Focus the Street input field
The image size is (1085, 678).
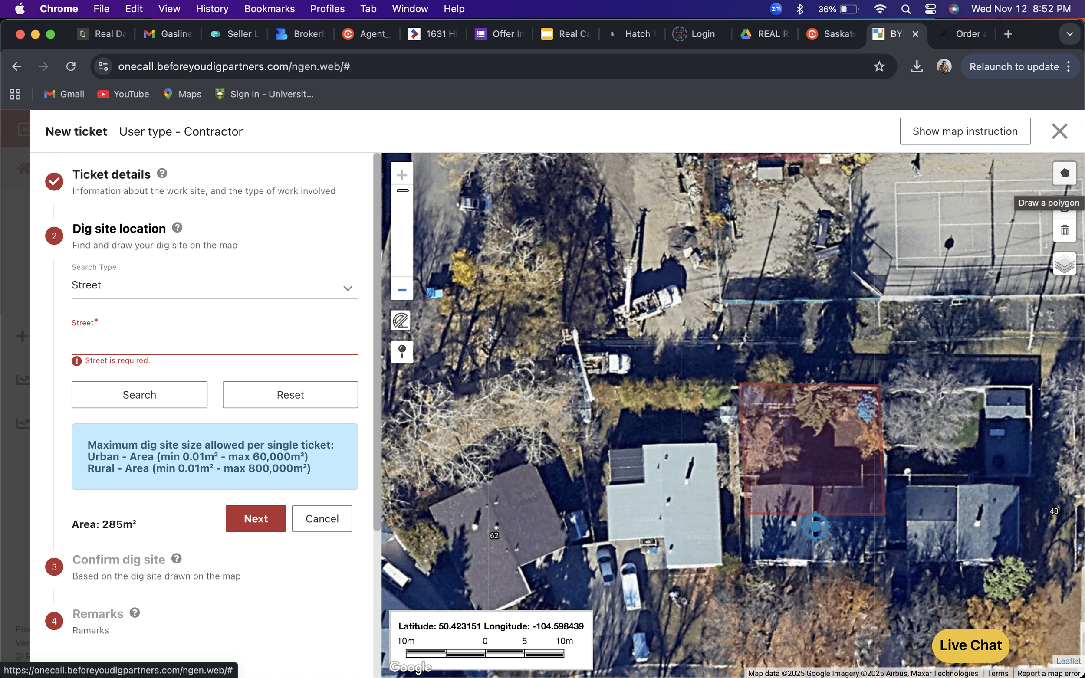214,344
